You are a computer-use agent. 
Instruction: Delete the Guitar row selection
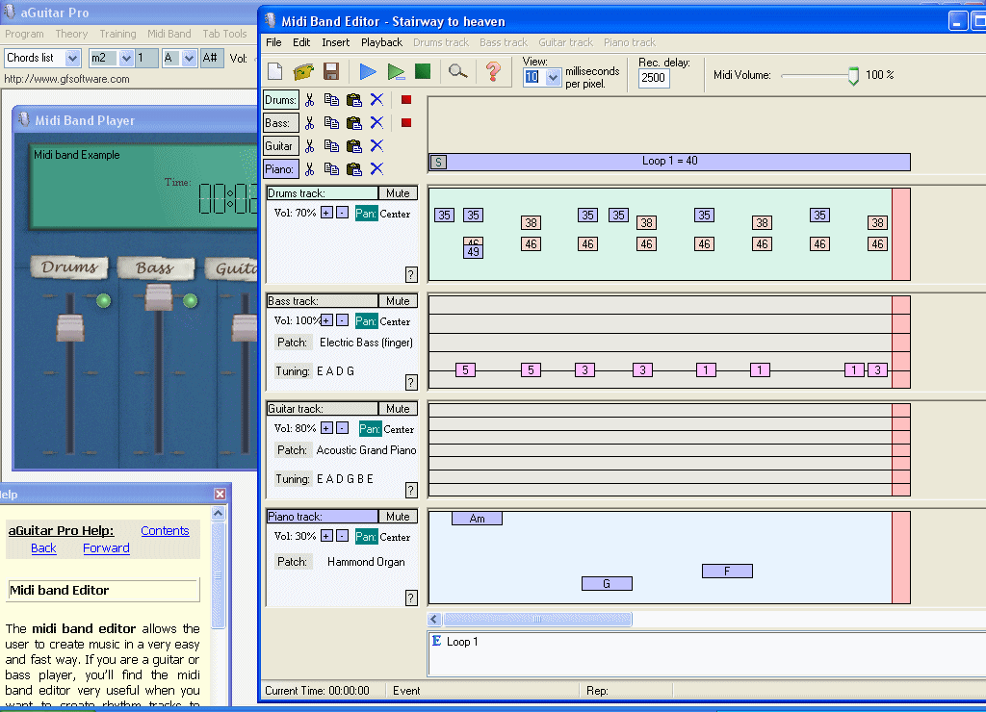pos(376,146)
